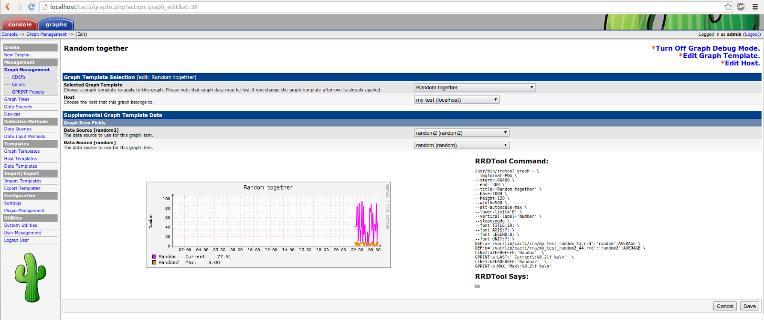Viewport: 764px width, 320px height.
Task: Open the browser hamburger menu
Action: tap(755, 7)
